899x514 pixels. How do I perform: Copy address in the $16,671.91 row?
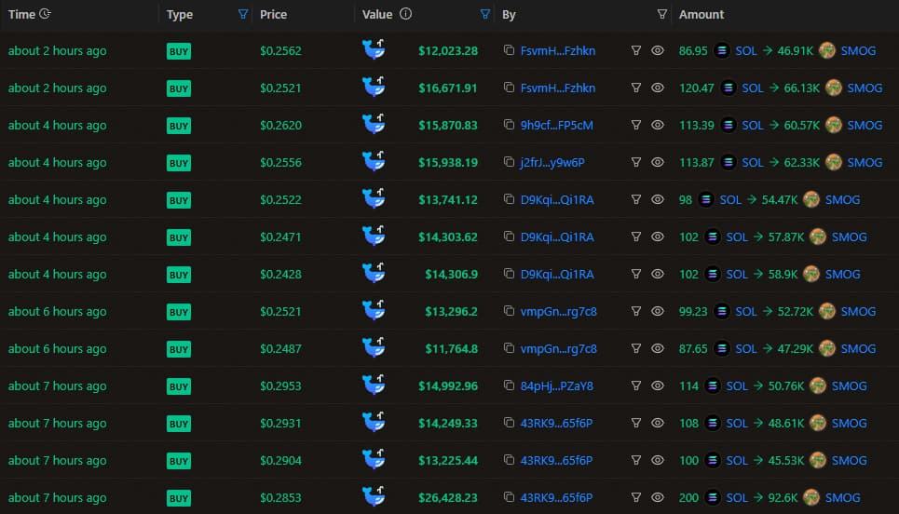coord(509,88)
